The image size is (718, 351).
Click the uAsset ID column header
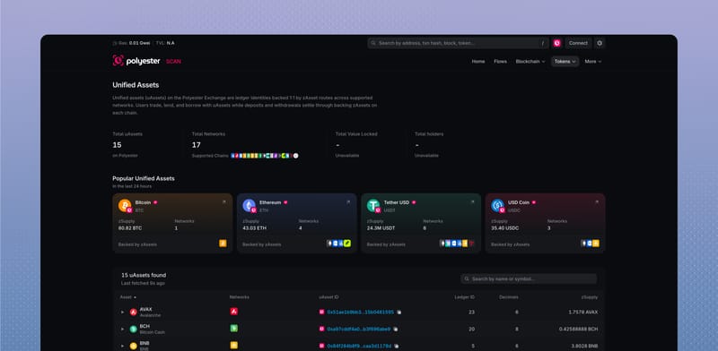coord(328,297)
